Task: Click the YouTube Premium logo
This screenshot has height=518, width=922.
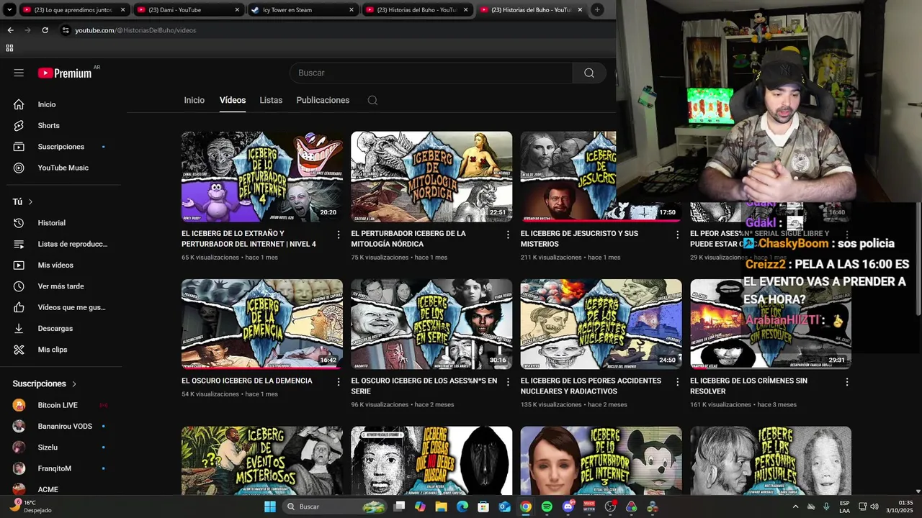Action: pyautogui.click(x=65, y=73)
